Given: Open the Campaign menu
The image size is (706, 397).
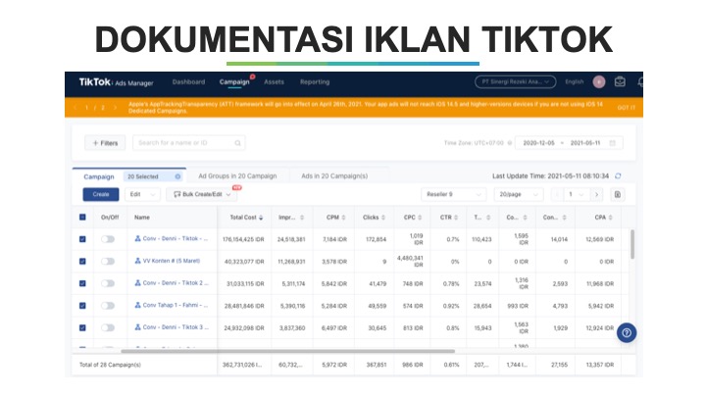Looking at the screenshot, I should [234, 82].
